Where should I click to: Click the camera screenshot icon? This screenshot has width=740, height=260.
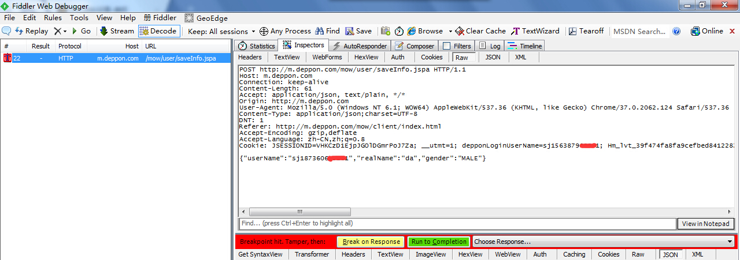pos(386,31)
